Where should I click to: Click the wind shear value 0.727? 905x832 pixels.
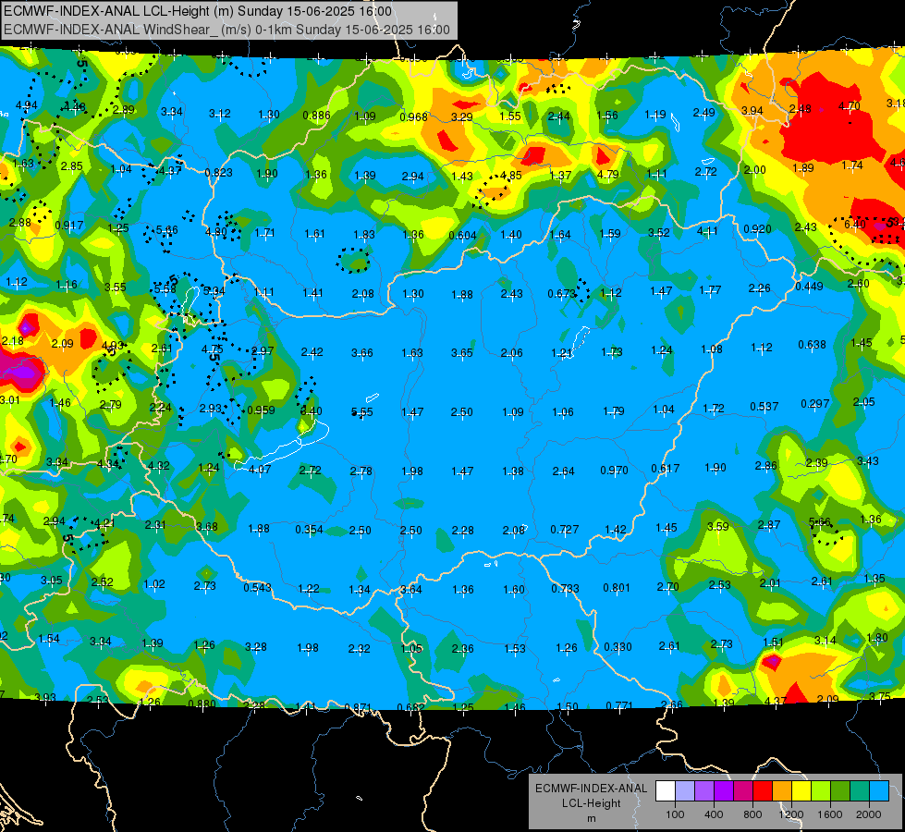(x=565, y=529)
